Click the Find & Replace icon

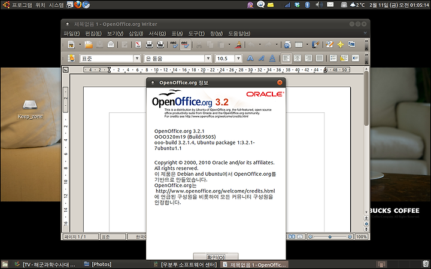[329, 44]
